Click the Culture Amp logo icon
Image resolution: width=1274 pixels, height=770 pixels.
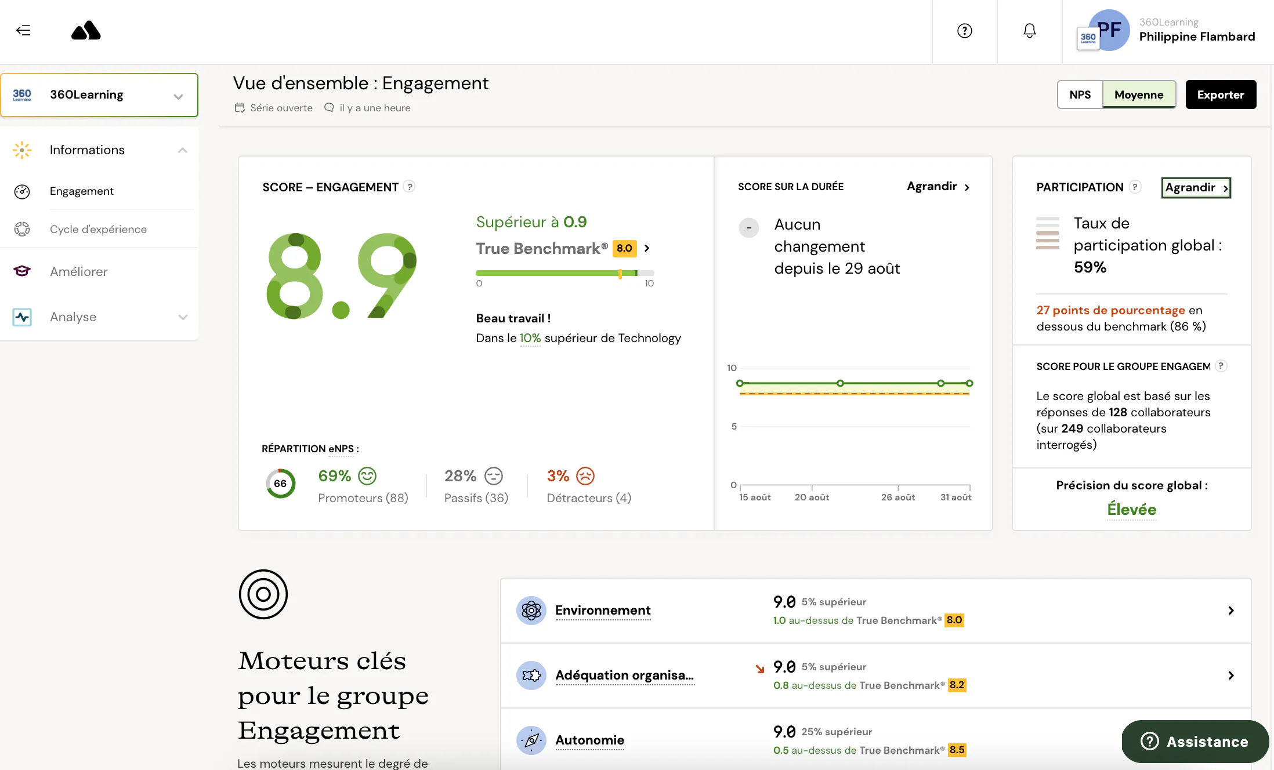pos(86,31)
